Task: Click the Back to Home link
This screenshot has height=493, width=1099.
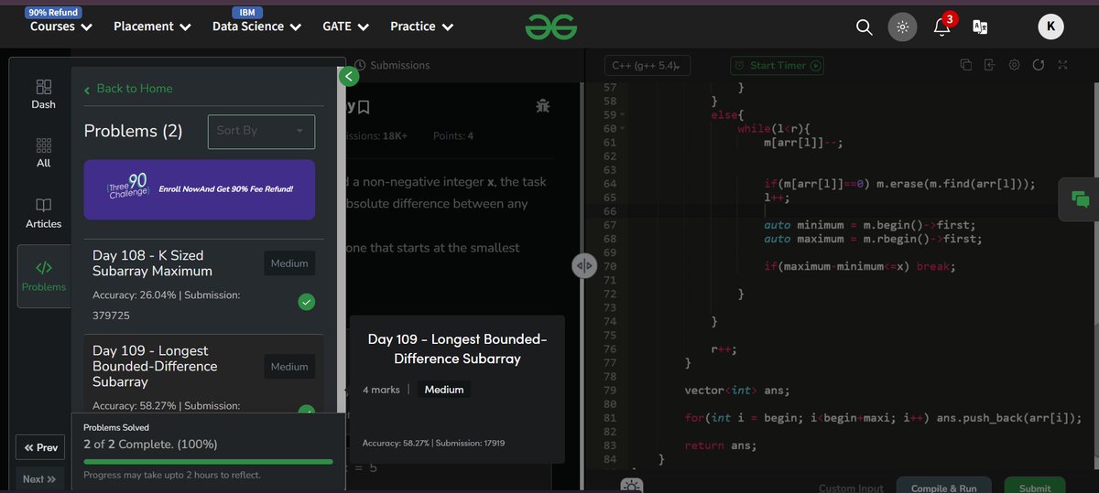Action: pos(128,89)
